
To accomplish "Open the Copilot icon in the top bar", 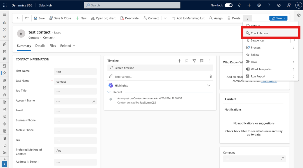I will point(278,5).
